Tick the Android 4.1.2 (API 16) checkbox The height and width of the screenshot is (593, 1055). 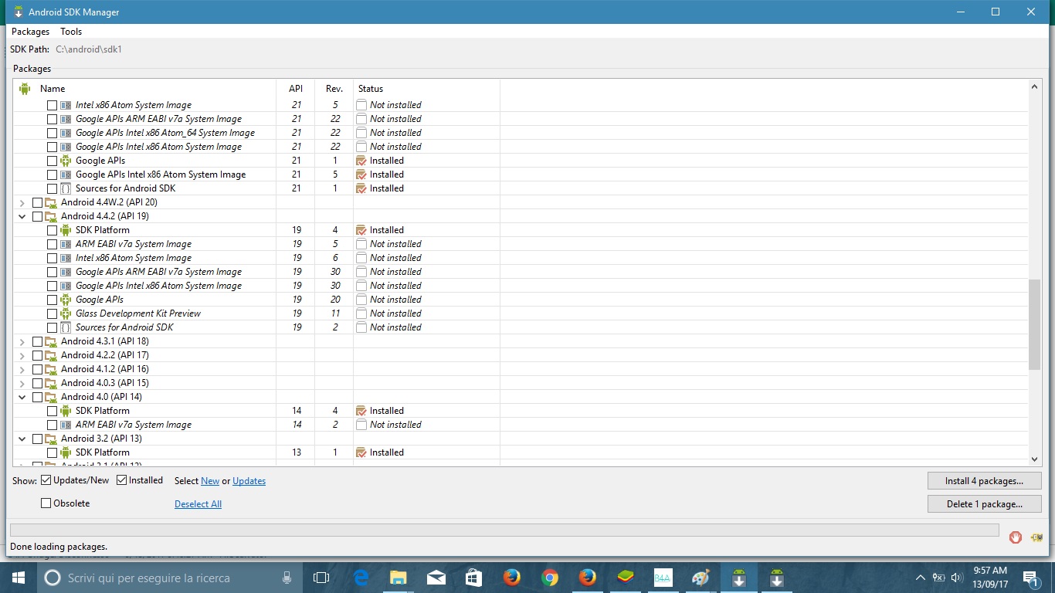coord(37,369)
